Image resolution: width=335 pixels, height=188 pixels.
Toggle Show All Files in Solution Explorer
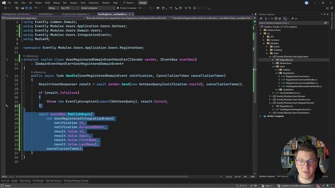pyautogui.click(x=280, y=19)
